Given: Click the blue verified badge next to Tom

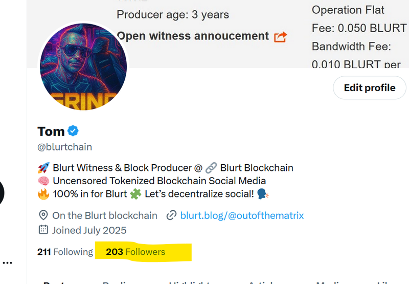Looking at the screenshot, I should 73,131.
